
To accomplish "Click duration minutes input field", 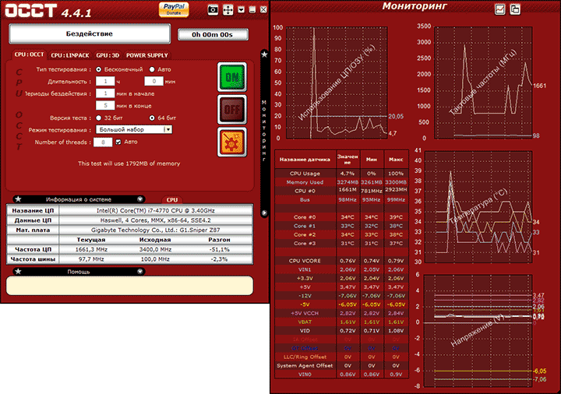I will point(153,81).
